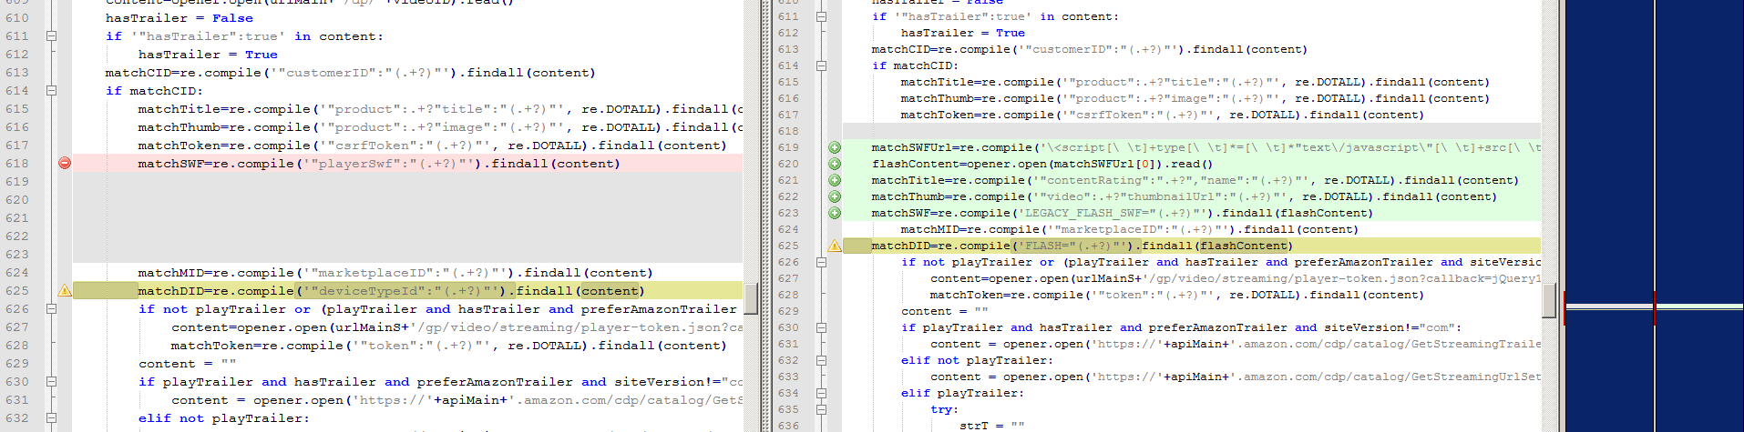1744x432 pixels.
Task: Click the green plus marker on line 622
Action: 835,196
